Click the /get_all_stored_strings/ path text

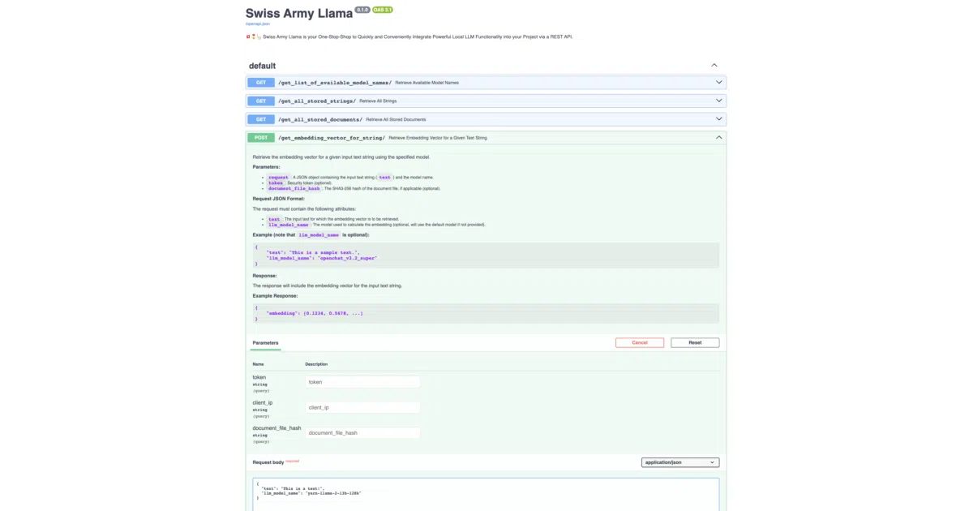coord(317,101)
